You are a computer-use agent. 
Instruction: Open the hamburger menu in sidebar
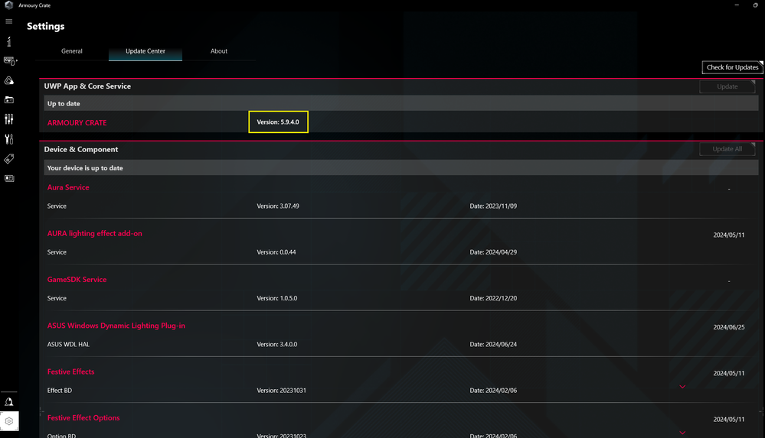coord(8,21)
